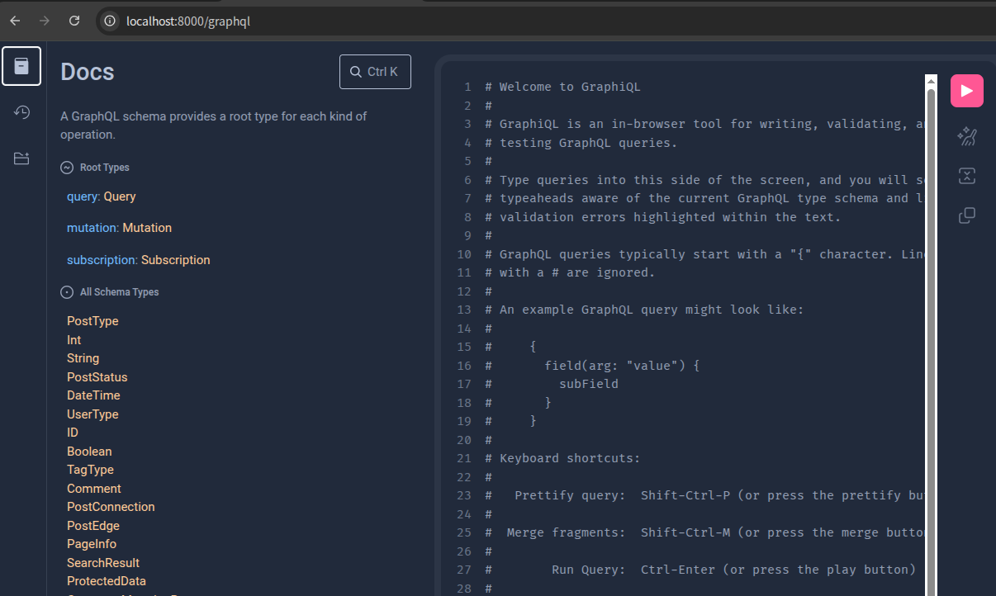The image size is (996, 596).
Task: Open the query History panel icon
Action: [x=21, y=112]
